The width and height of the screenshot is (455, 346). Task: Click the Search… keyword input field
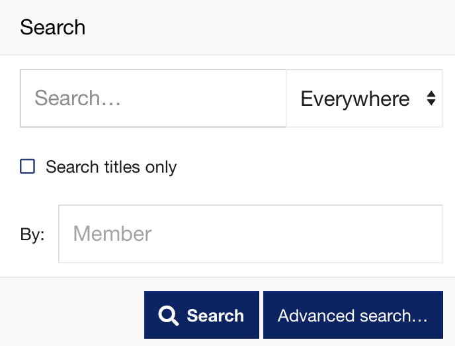point(153,99)
